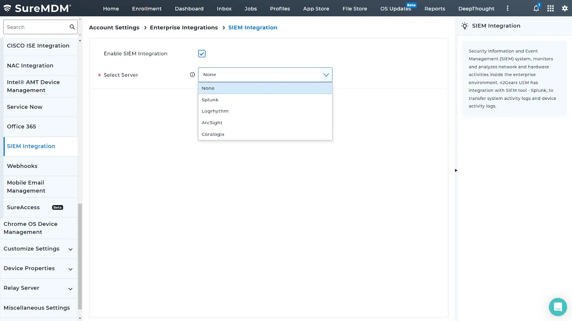The width and height of the screenshot is (572, 321).
Task: Choose ArcSight from the server list
Action: point(265,123)
